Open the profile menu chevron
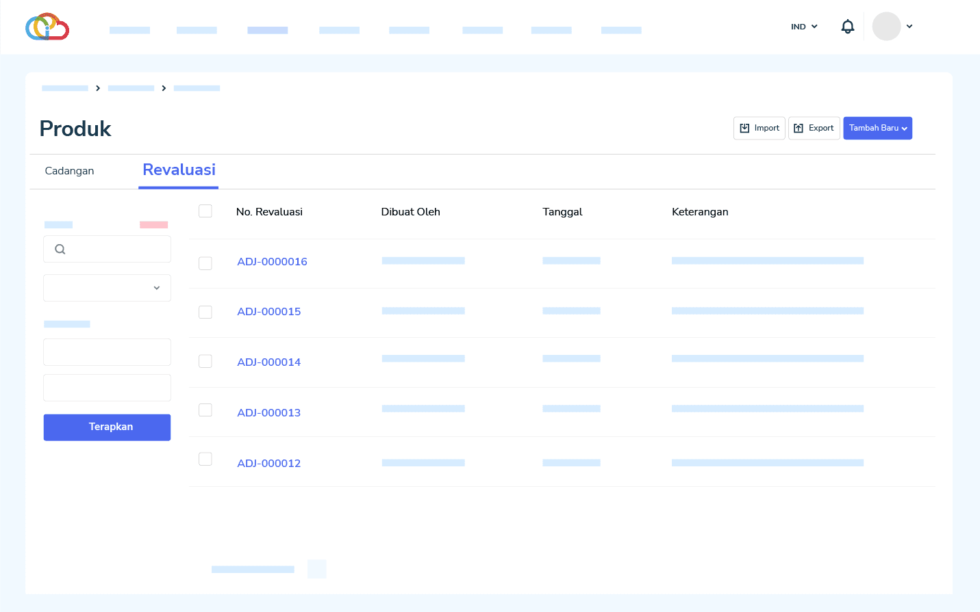 (x=909, y=27)
